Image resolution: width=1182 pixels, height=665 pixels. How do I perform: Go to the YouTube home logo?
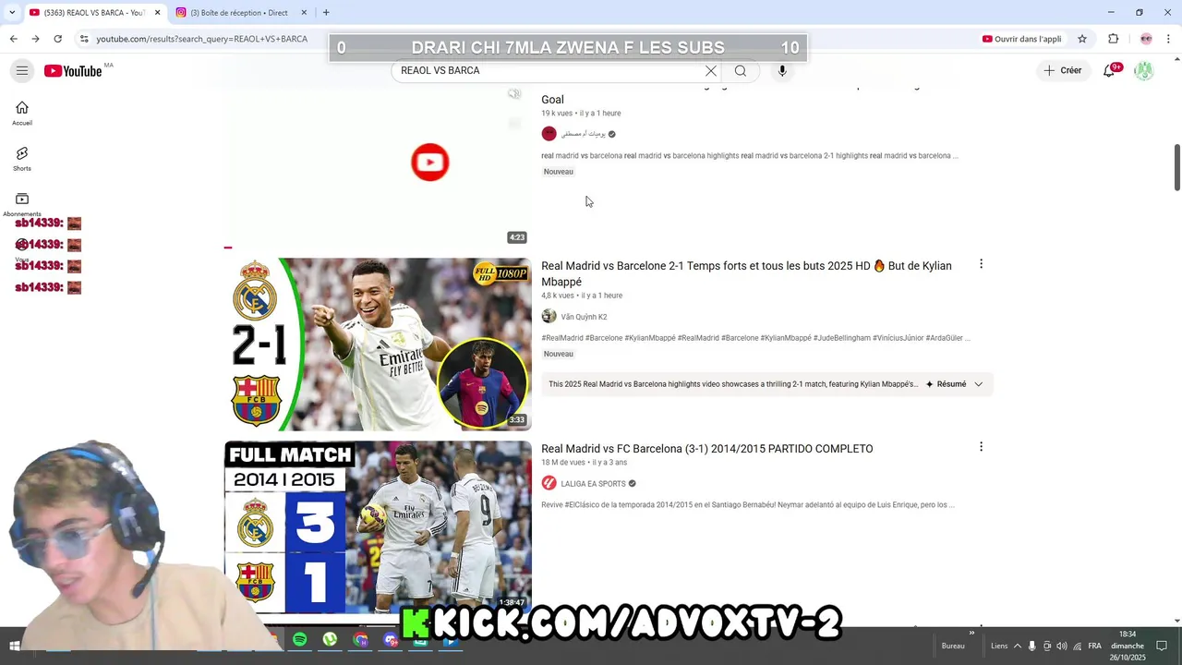(73, 71)
